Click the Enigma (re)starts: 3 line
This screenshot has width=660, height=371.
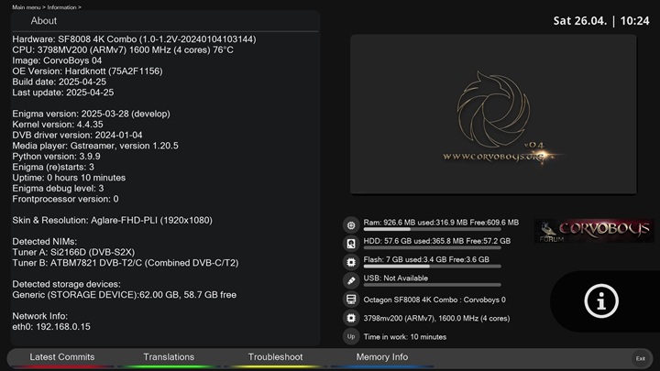click(53, 167)
